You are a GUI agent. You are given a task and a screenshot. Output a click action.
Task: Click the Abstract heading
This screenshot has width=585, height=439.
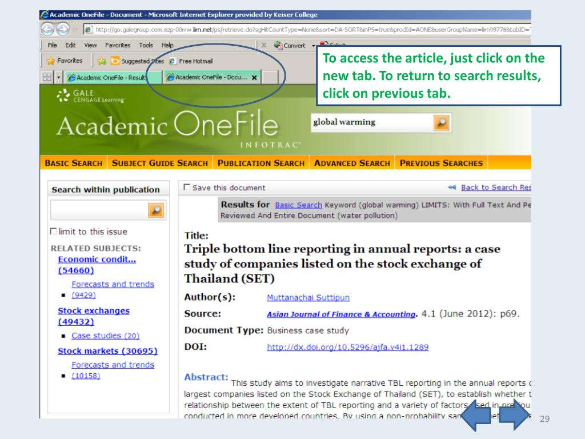click(206, 377)
